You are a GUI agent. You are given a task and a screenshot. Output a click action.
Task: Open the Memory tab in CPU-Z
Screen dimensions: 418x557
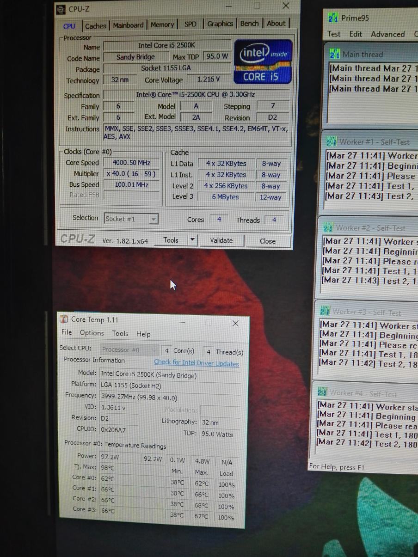(x=162, y=24)
